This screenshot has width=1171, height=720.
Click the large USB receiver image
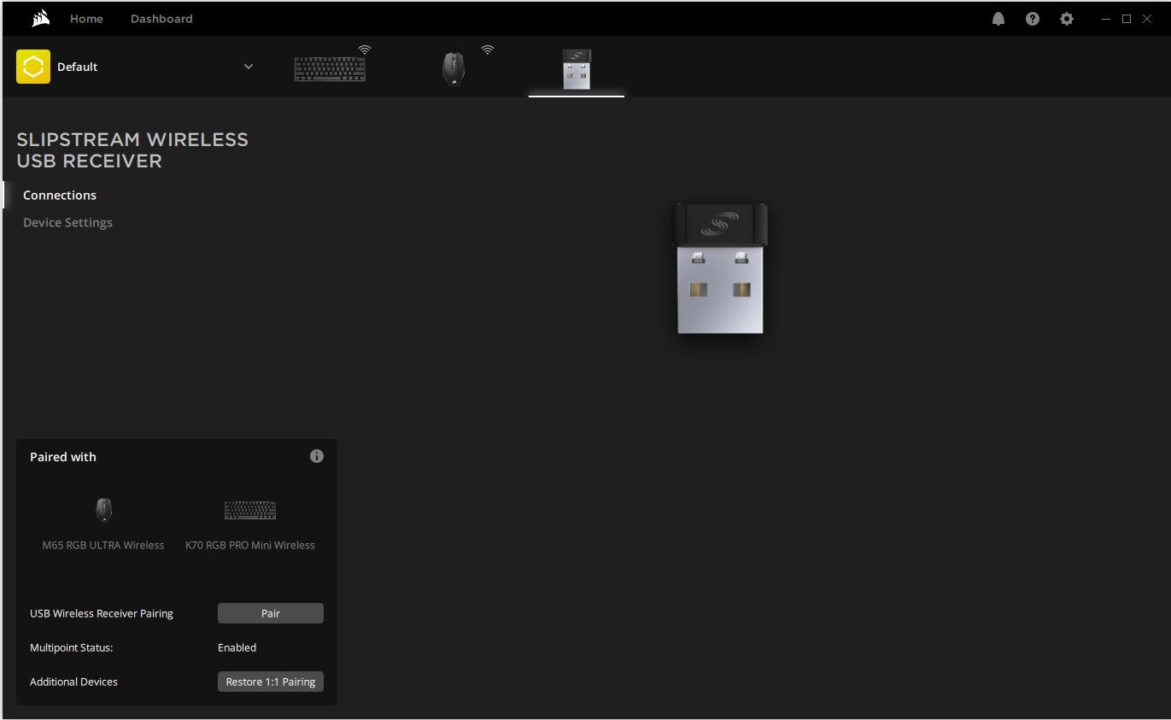point(720,268)
